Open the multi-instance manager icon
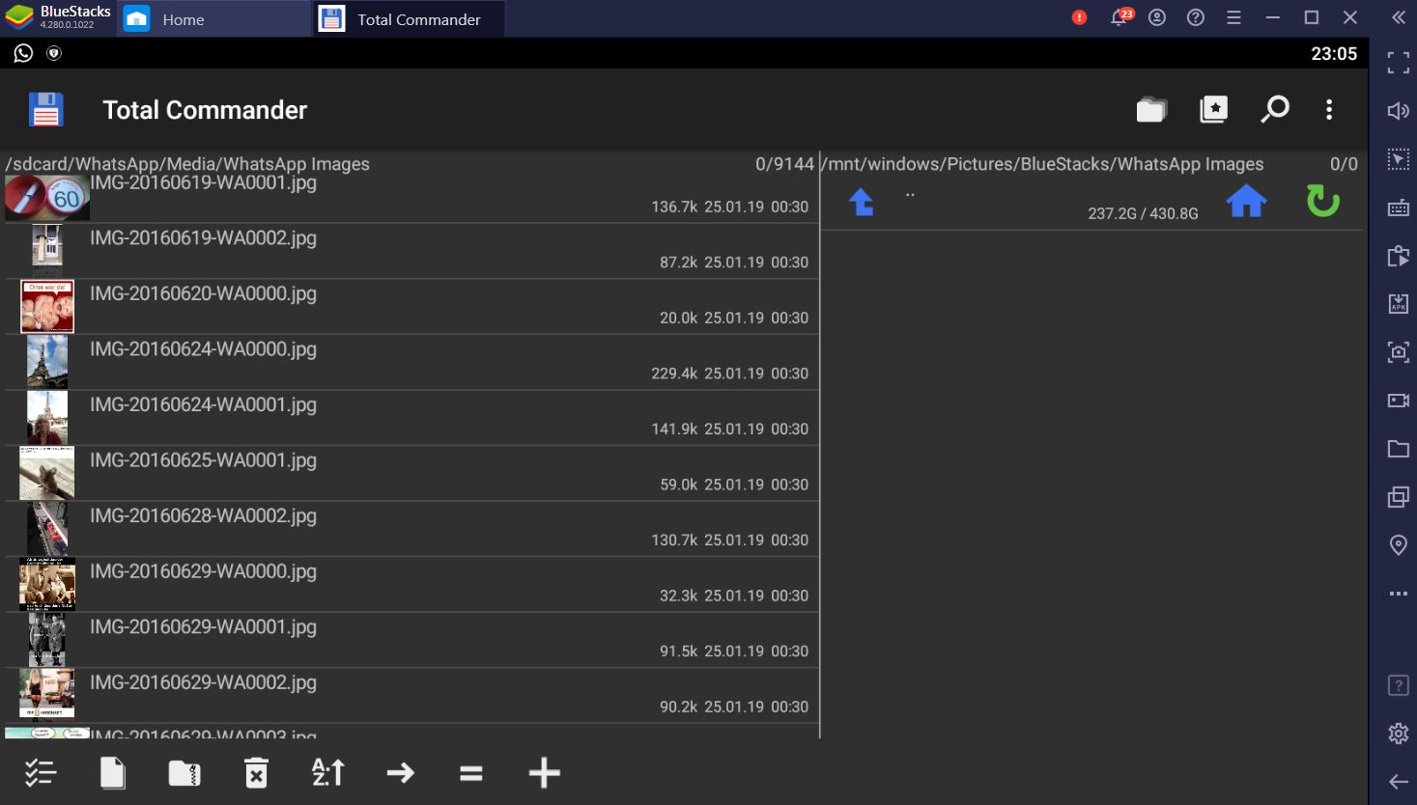The height and width of the screenshot is (805, 1417). point(1398,497)
